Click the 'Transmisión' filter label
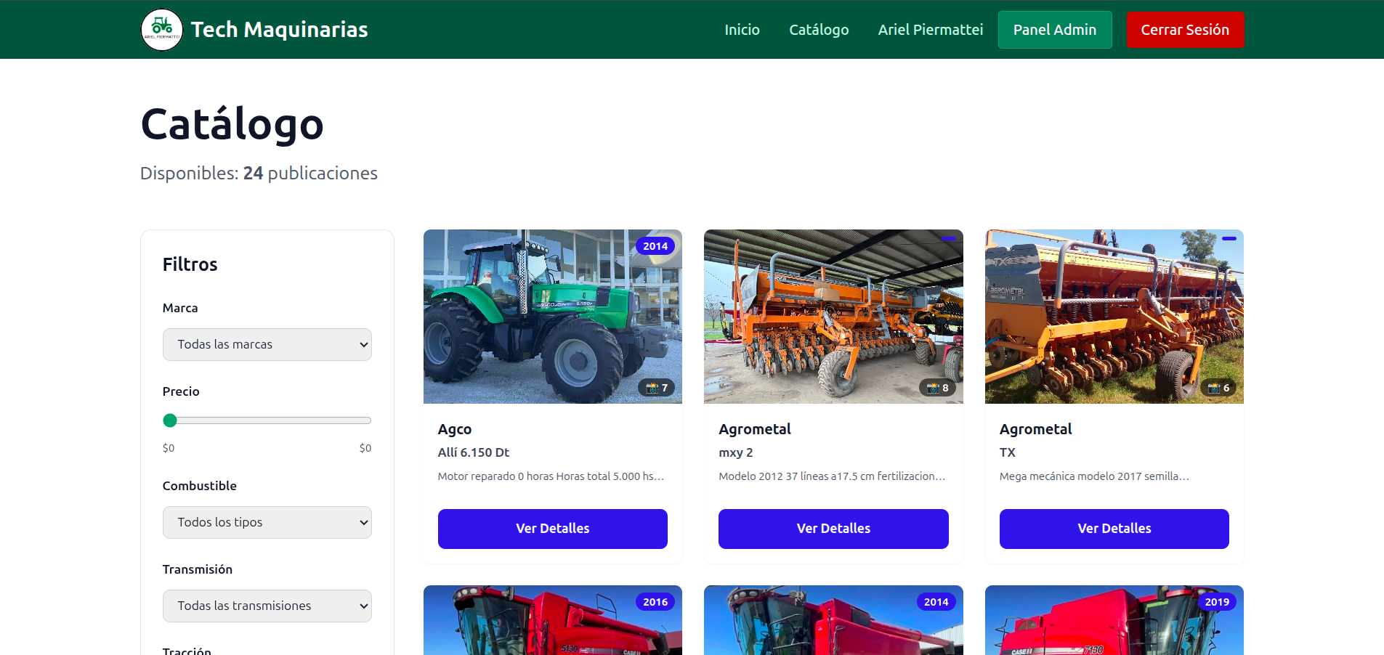This screenshot has height=655, width=1384. coord(198,569)
